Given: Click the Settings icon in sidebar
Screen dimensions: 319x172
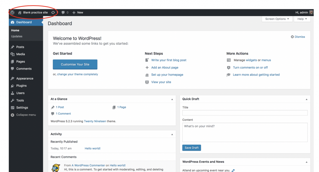Looking at the screenshot, I should [x=12, y=108].
